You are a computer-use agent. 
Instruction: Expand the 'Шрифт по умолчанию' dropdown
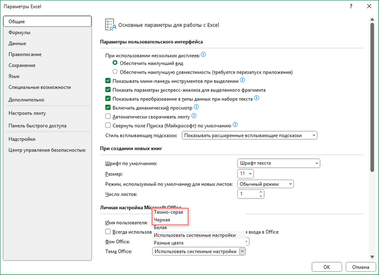click(x=279, y=163)
